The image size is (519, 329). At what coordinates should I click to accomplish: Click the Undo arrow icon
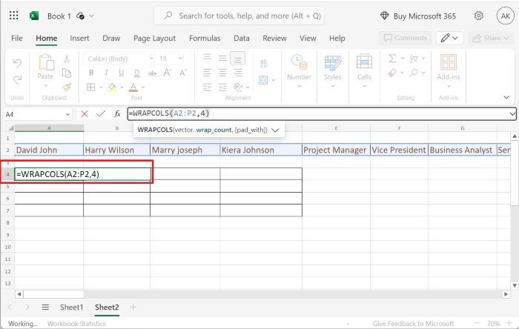click(x=17, y=63)
